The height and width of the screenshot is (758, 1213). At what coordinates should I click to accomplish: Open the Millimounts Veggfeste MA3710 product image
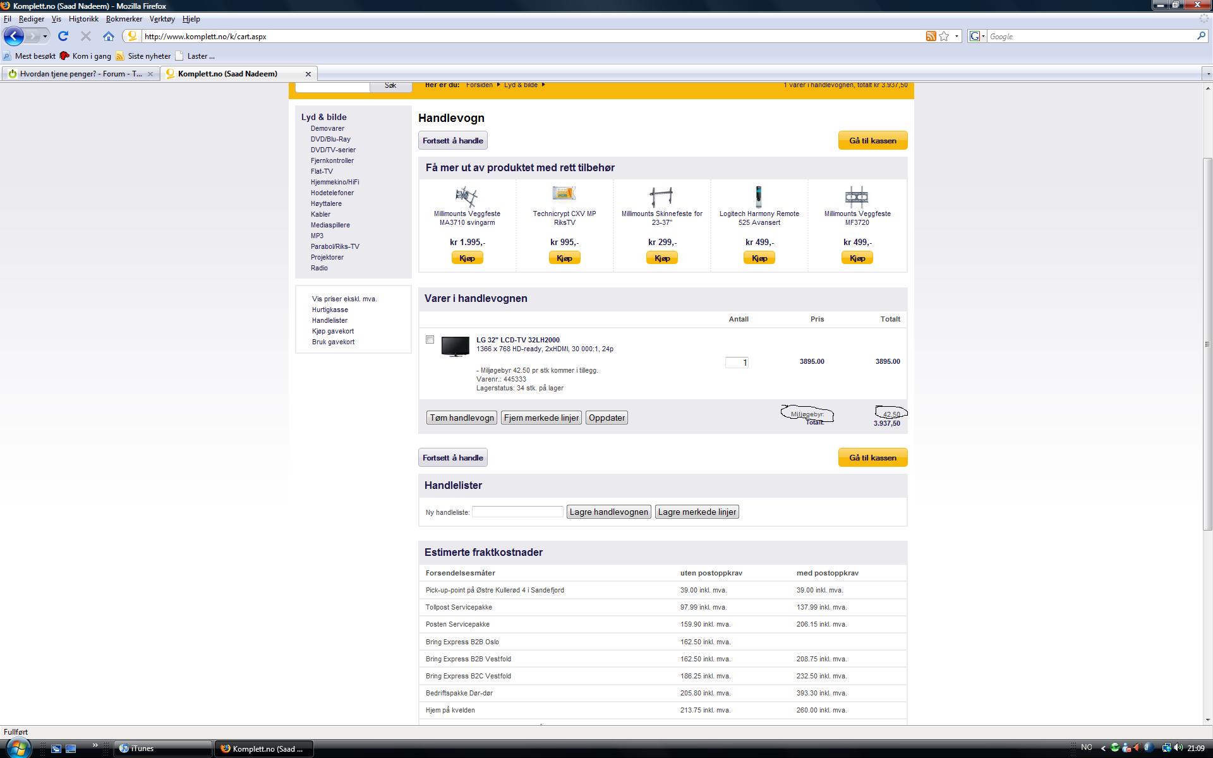[x=467, y=196]
